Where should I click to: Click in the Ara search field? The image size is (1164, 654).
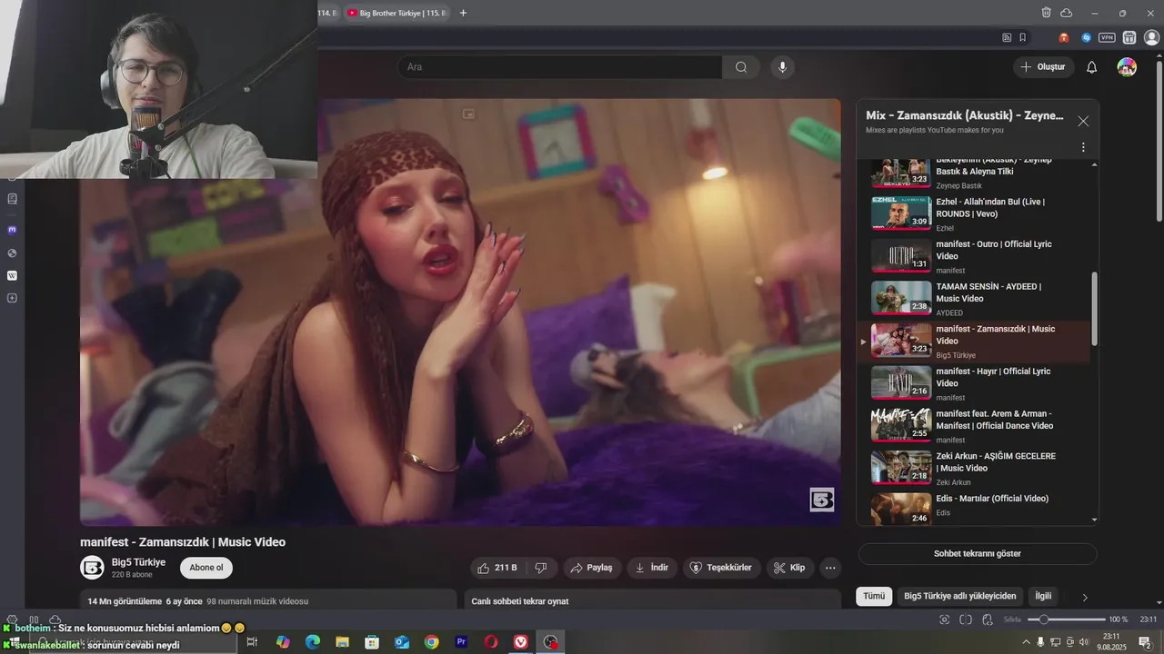pos(559,67)
